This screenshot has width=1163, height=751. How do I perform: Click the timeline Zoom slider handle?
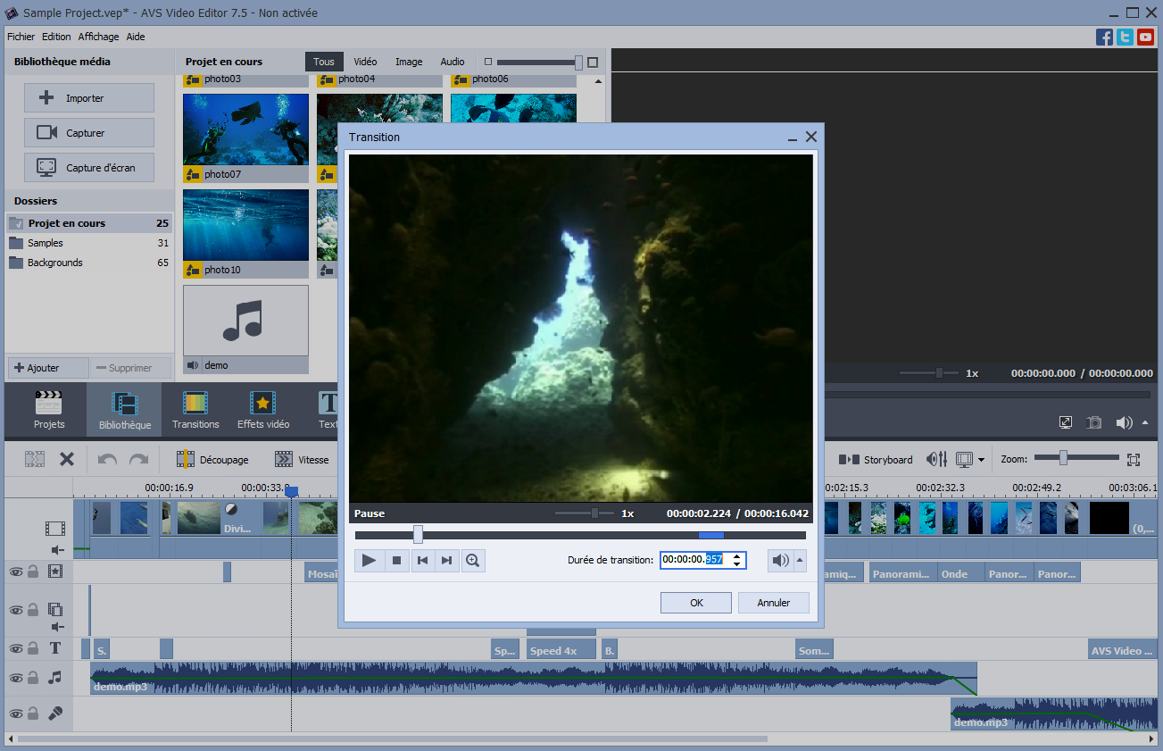(x=1063, y=458)
